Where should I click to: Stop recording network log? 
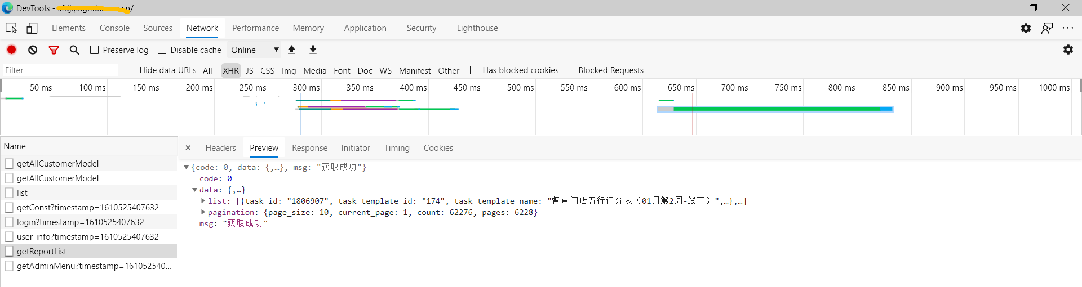point(11,50)
